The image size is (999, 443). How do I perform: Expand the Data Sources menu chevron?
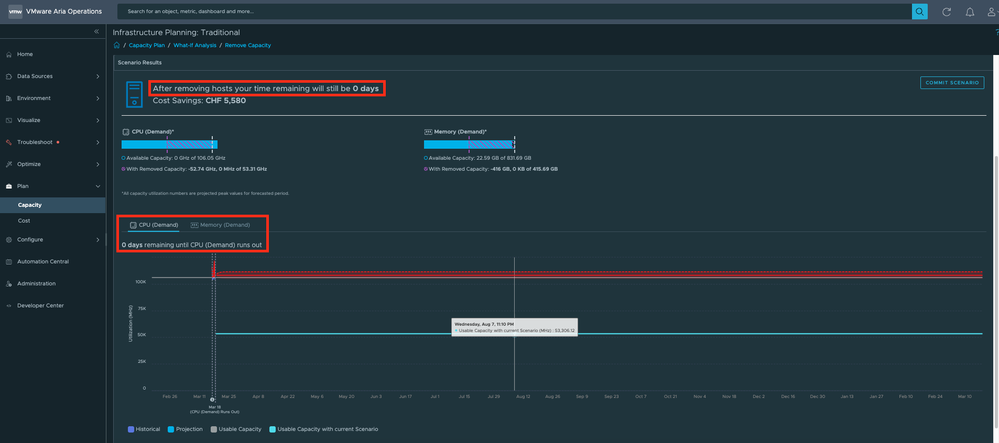[98, 76]
